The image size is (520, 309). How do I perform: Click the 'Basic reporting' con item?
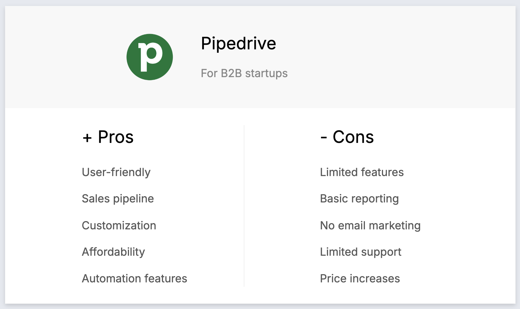point(359,198)
